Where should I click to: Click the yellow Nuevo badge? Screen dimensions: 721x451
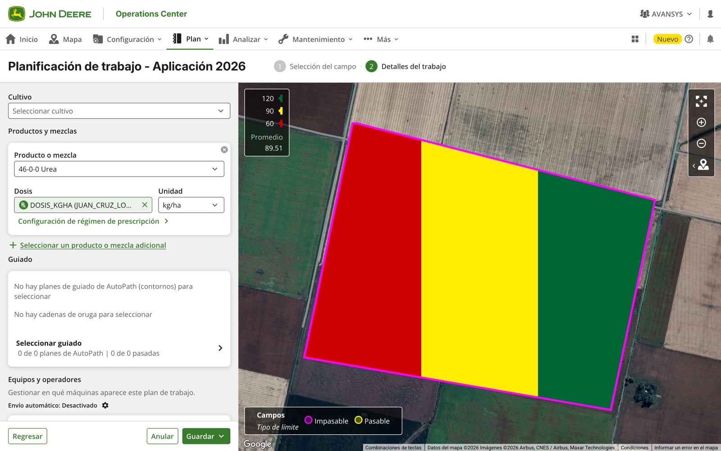[667, 39]
